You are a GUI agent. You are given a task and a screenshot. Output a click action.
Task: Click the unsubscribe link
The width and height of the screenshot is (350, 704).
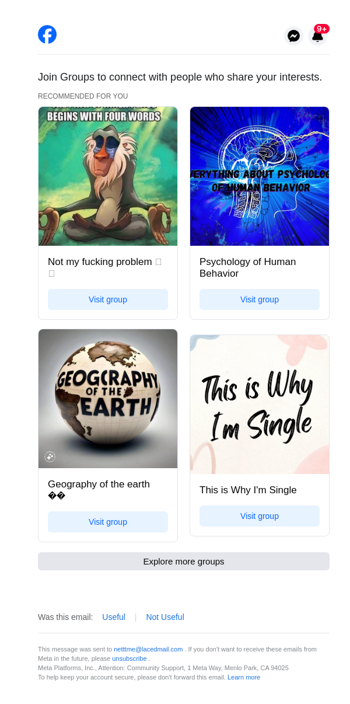[129, 658]
